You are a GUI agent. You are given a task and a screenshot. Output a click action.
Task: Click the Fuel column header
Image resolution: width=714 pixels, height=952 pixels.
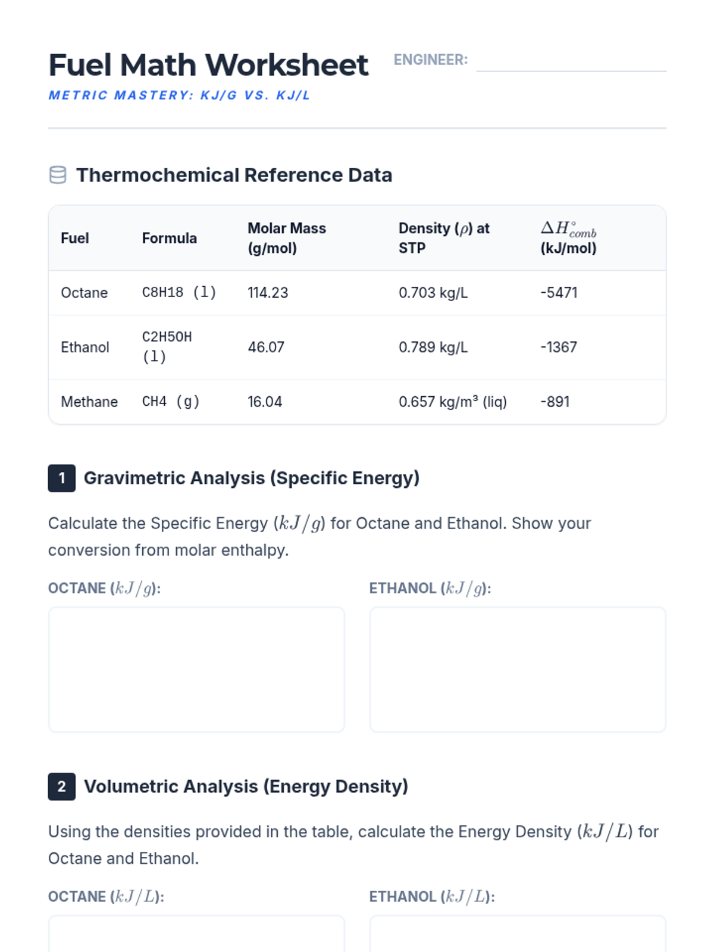[75, 238]
